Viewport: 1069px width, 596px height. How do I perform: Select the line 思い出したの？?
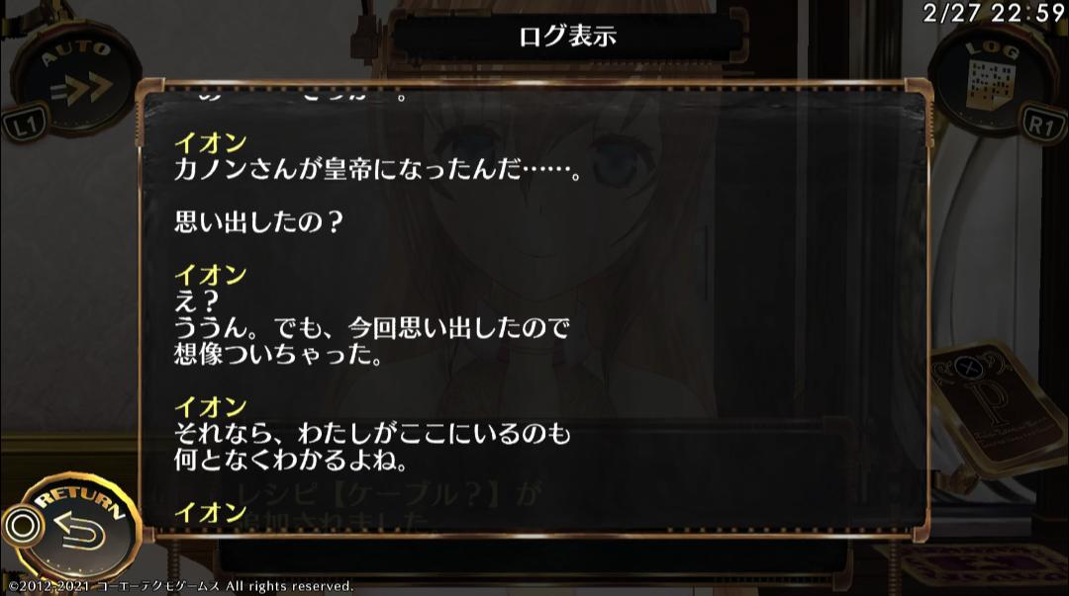[x=258, y=222]
